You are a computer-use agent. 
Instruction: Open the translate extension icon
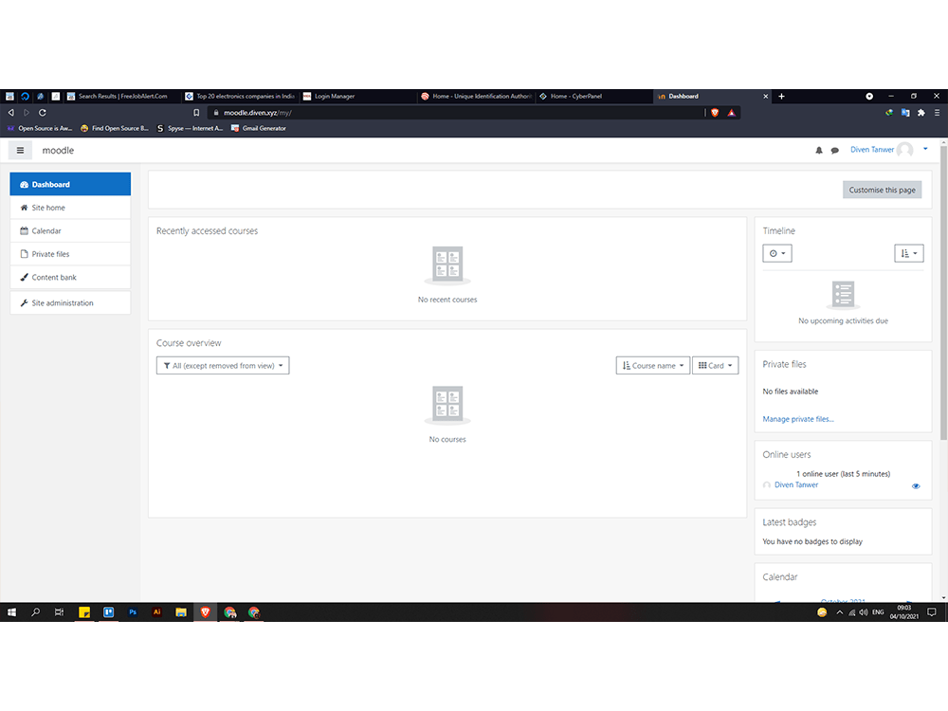point(905,113)
